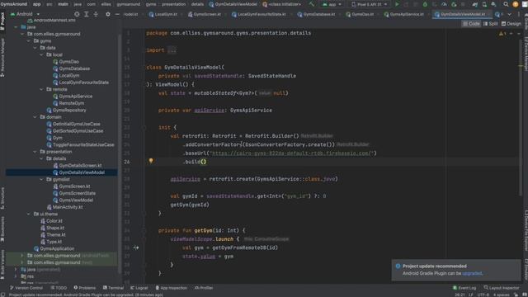Switch to the GymsScreen.kt tab
This screenshot has height=297, width=528.
(205, 15)
